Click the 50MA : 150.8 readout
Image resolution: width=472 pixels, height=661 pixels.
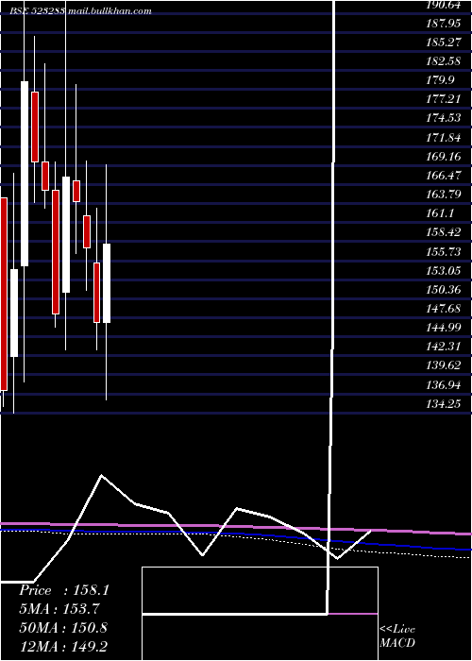(x=63, y=628)
